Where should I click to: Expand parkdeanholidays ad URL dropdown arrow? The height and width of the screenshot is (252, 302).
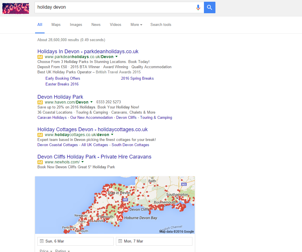point(116,57)
